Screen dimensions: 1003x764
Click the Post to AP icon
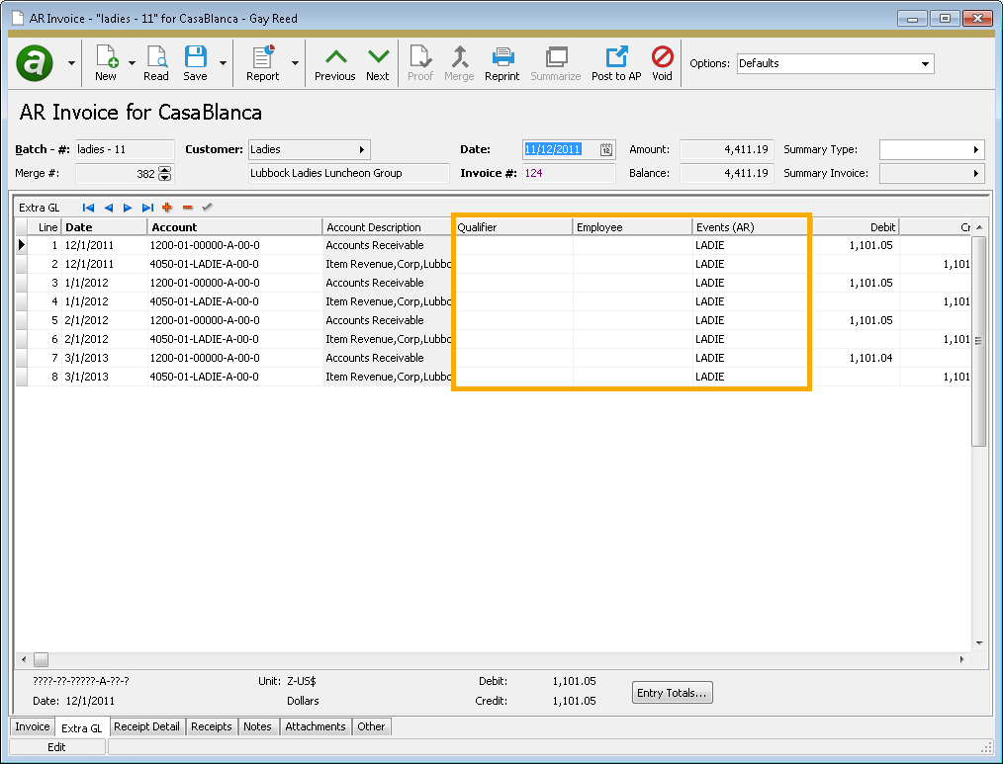(x=615, y=61)
